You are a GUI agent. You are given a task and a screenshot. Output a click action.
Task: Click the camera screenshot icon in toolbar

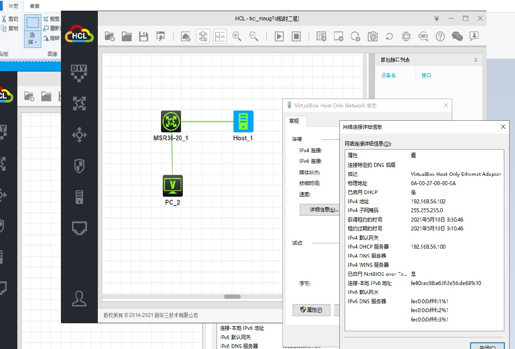372,36
